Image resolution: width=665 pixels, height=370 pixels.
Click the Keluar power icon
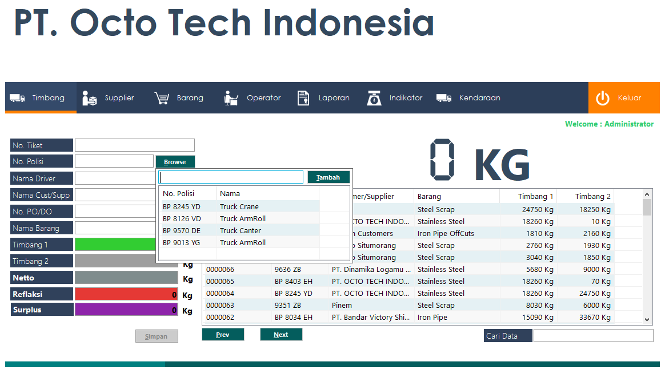tap(603, 98)
